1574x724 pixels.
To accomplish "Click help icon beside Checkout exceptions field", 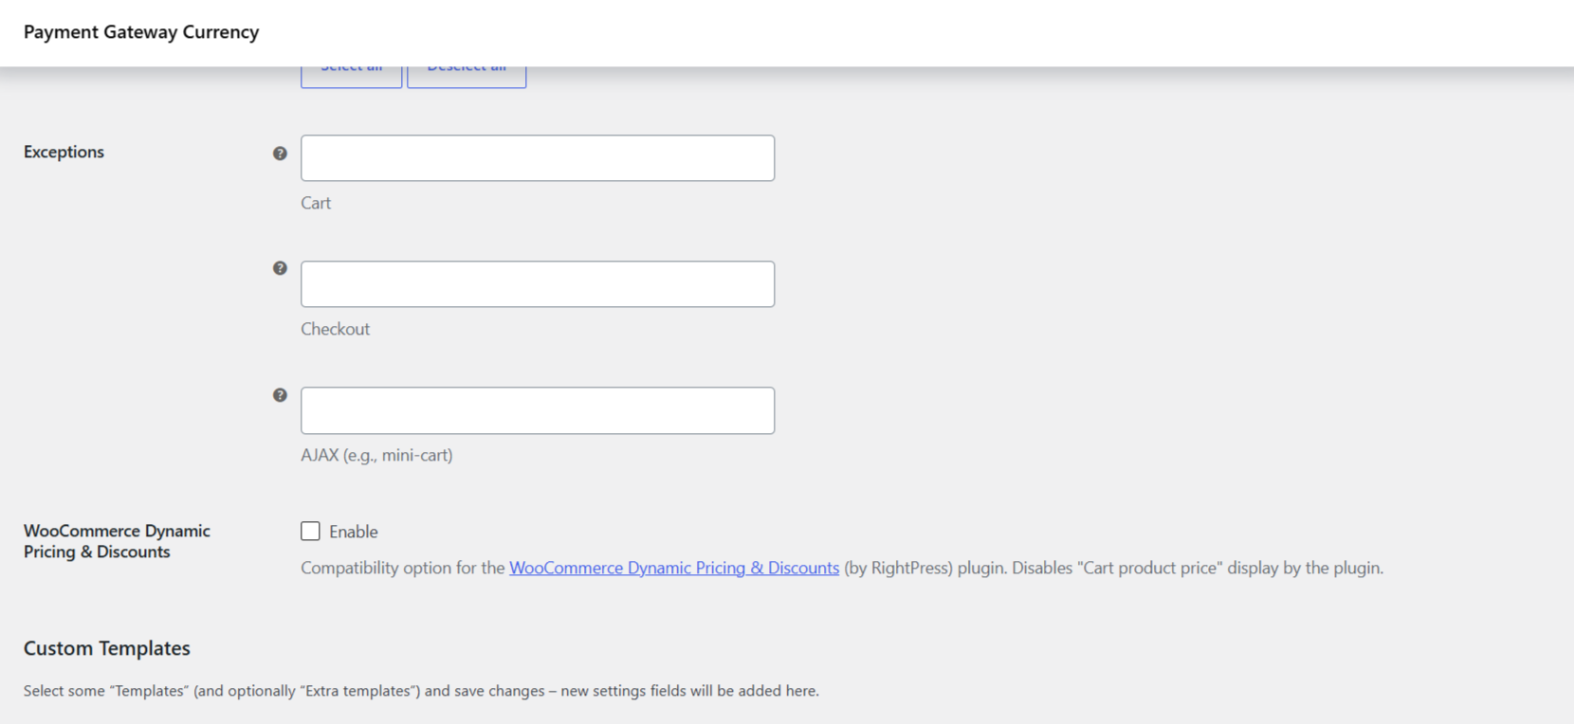I will [x=280, y=268].
